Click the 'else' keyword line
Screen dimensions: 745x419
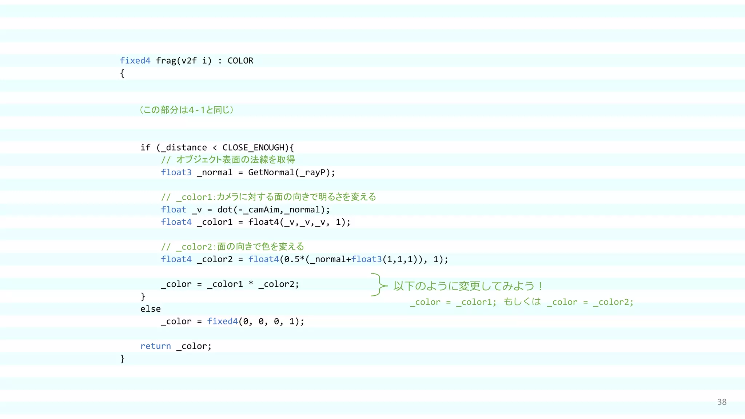pyautogui.click(x=151, y=309)
